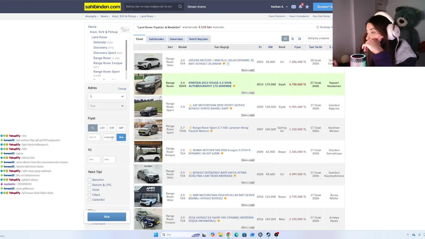425x239 pixels.
Task: Select USD currency toggle
Action: click(x=102, y=128)
